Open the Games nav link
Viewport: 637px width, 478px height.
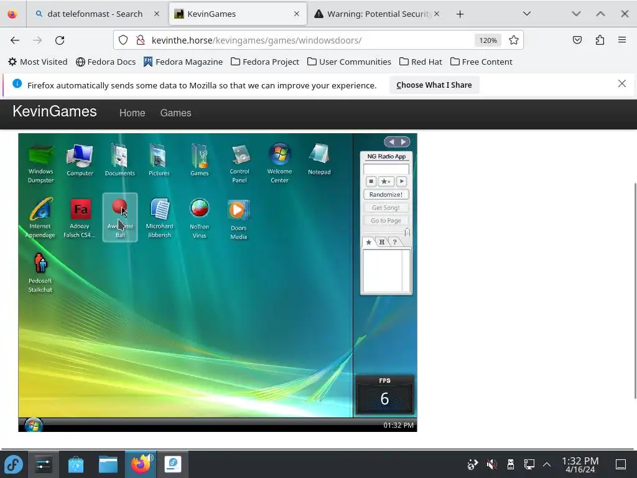[x=175, y=113]
